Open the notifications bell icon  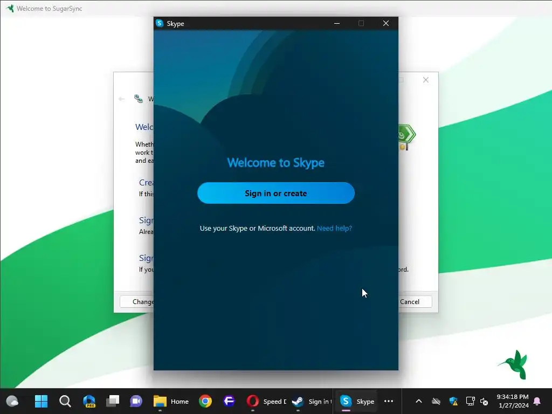click(537, 401)
